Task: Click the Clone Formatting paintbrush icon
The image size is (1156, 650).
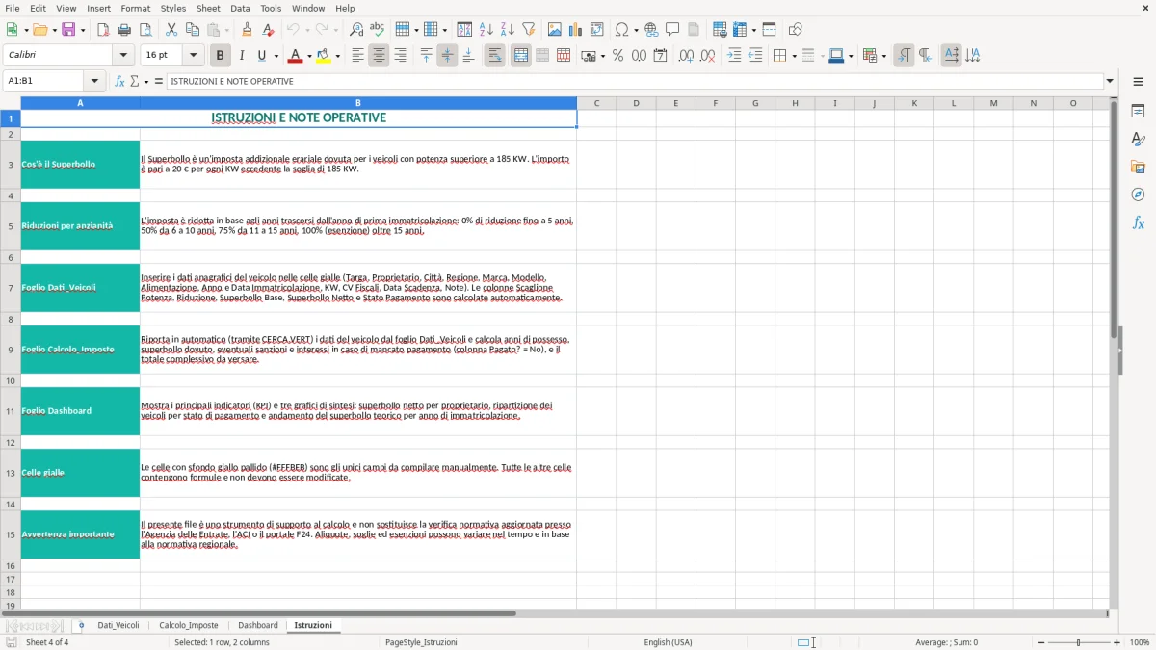Action: (x=247, y=30)
